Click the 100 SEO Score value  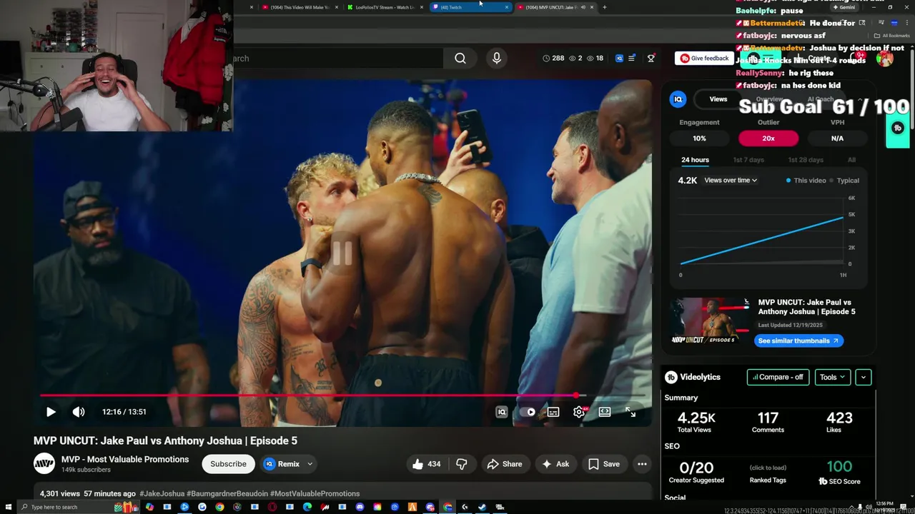(839, 467)
